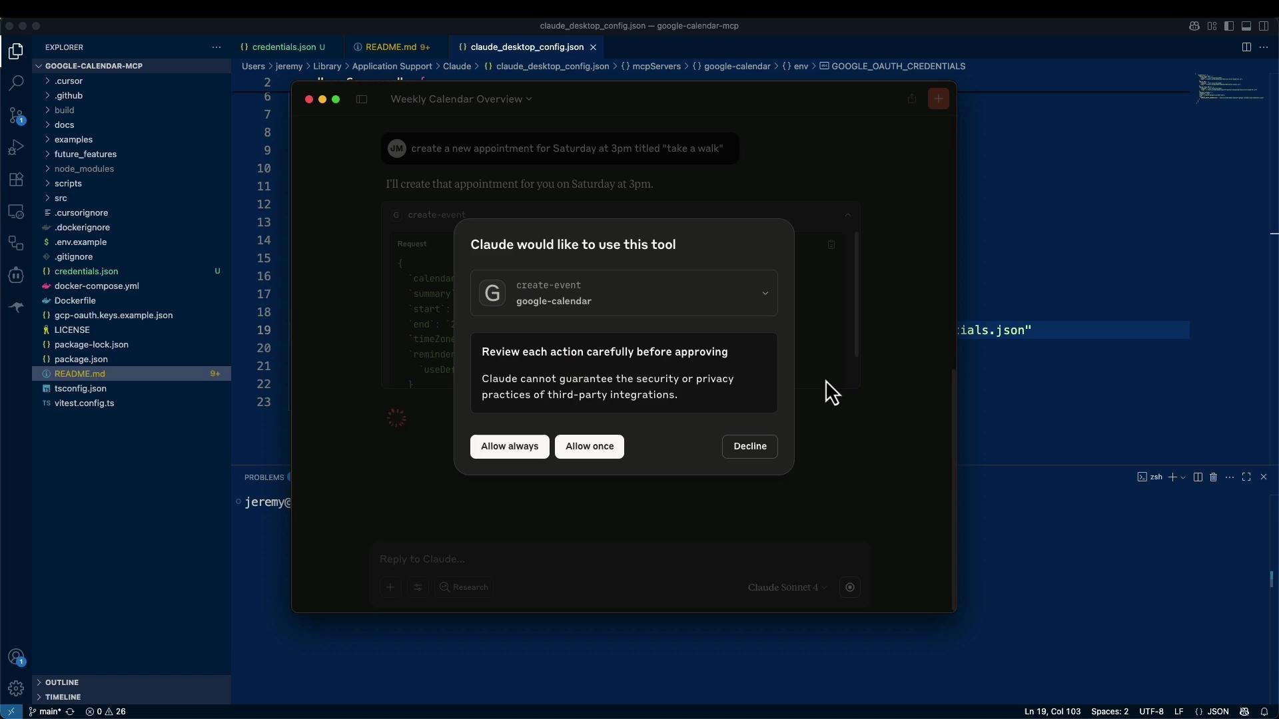Decline the tool request
Image resolution: width=1279 pixels, height=719 pixels.
tap(749, 446)
